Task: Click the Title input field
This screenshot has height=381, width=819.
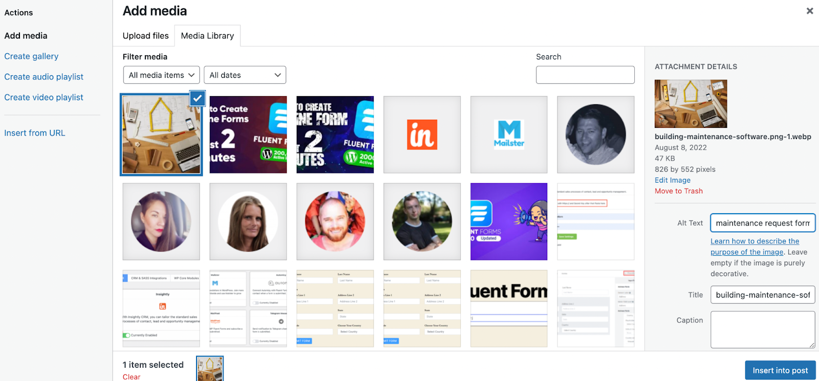Action: coord(763,295)
